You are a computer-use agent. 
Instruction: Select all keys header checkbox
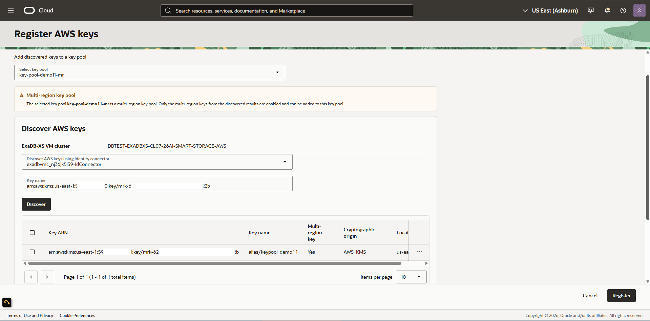32,233
